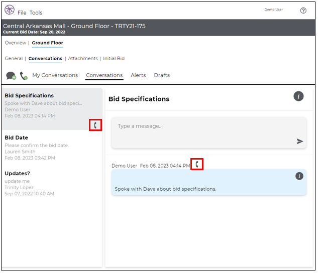The image size is (318, 273).
Task: Open info icon inside the blue message bubble
Action: 299,176
